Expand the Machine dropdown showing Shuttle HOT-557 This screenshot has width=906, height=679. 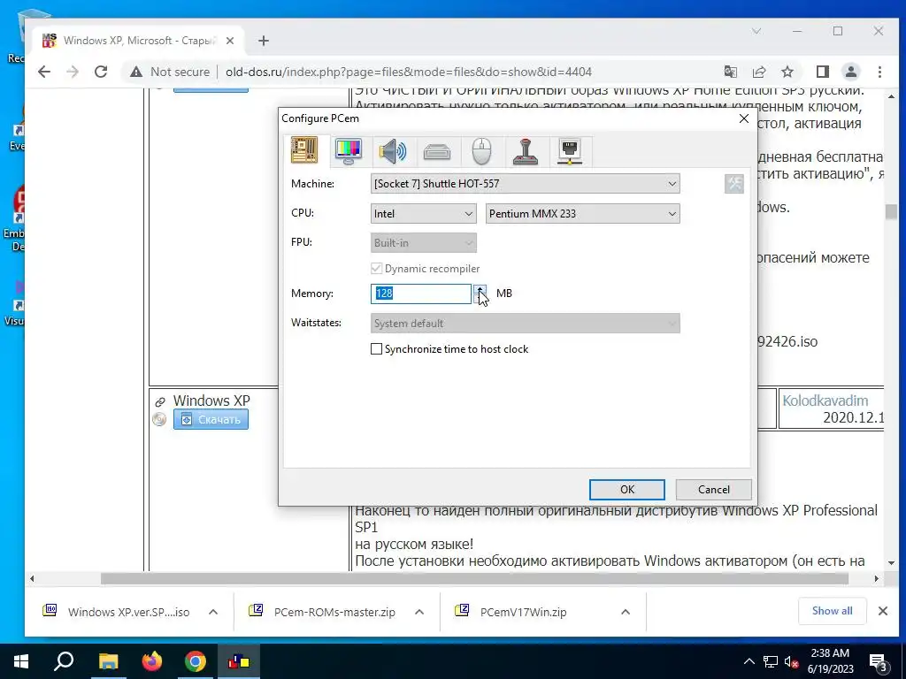[525, 184]
